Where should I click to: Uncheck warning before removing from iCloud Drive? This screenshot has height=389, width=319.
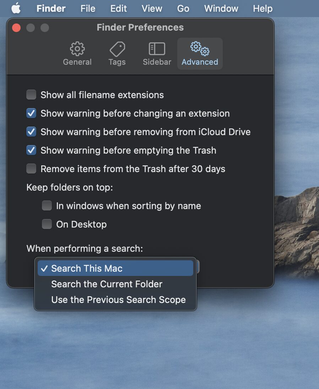(x=31, y=132)
